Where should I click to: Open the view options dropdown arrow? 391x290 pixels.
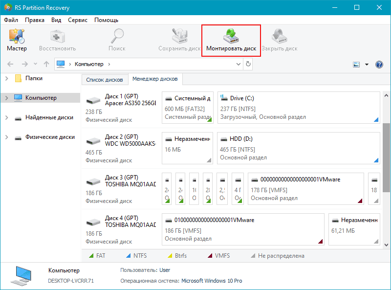point(367,65)
